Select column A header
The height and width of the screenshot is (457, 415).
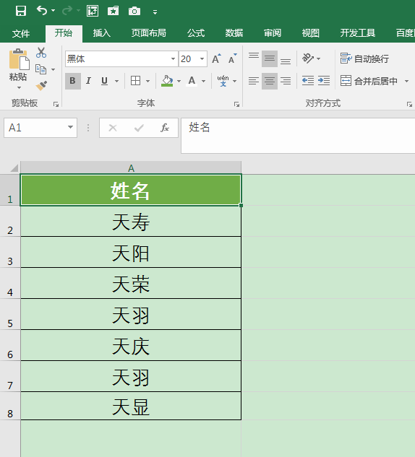coord(131,168)
